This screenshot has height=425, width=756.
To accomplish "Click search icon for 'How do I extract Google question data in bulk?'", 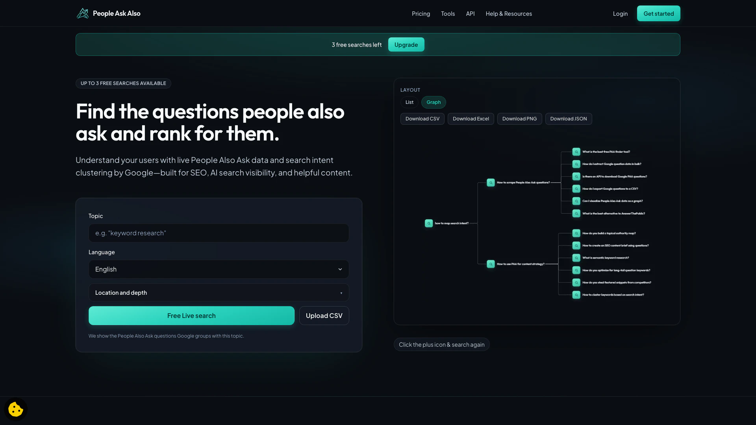I will [x=576, y=164].
